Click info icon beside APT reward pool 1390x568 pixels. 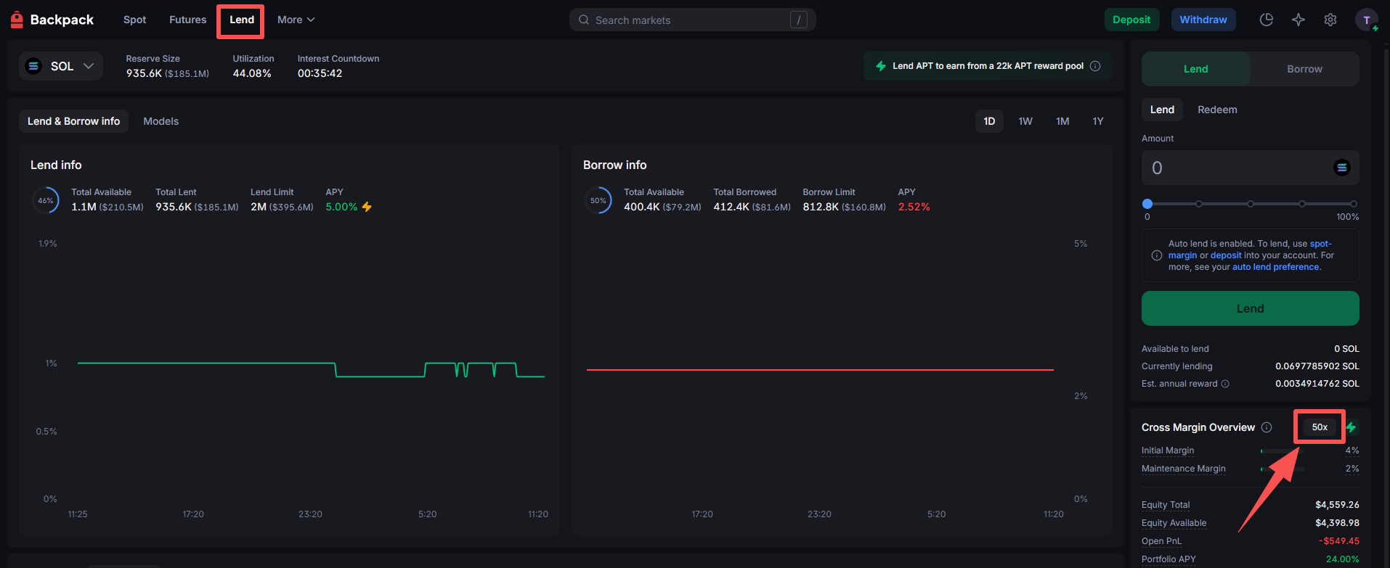pyautogui.click(x=1095, y=66)
